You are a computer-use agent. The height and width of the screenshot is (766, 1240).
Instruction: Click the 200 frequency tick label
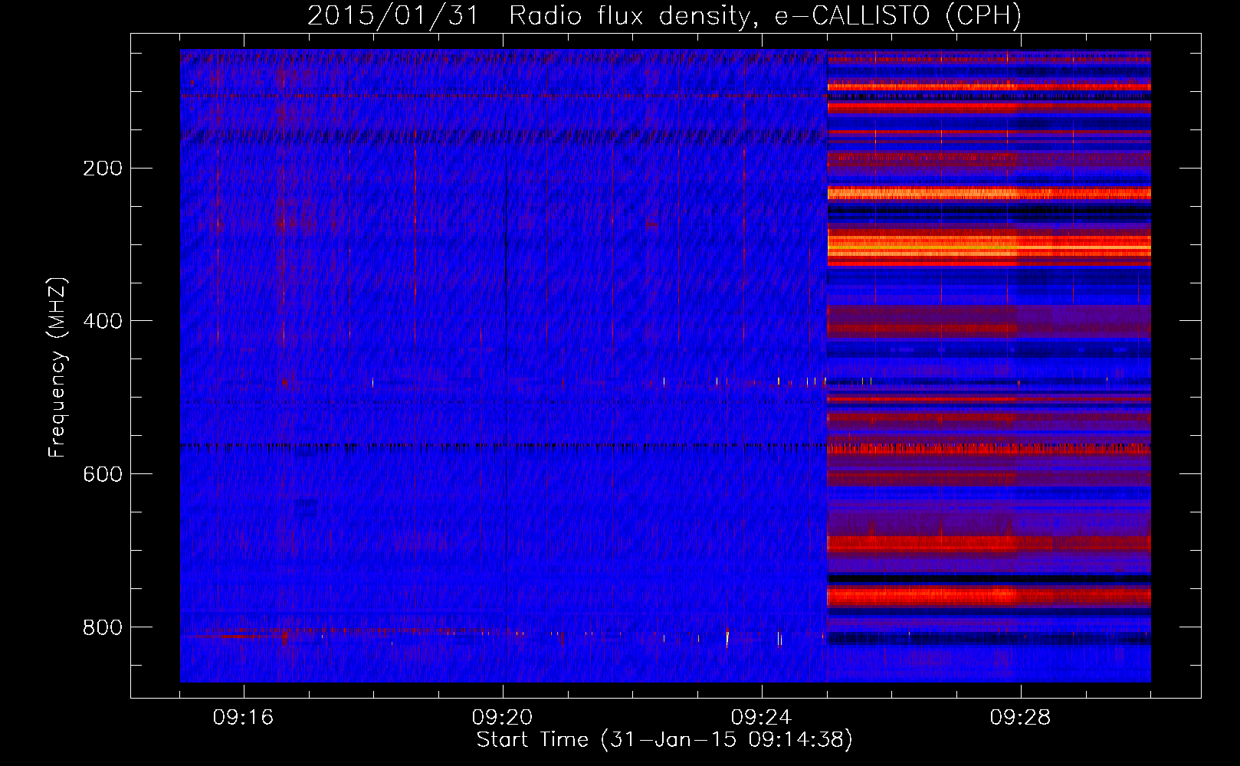point(103,169)
